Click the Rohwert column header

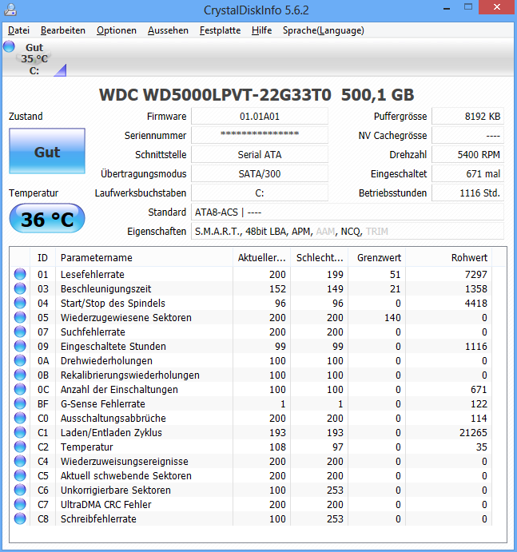tap(448, 258)
